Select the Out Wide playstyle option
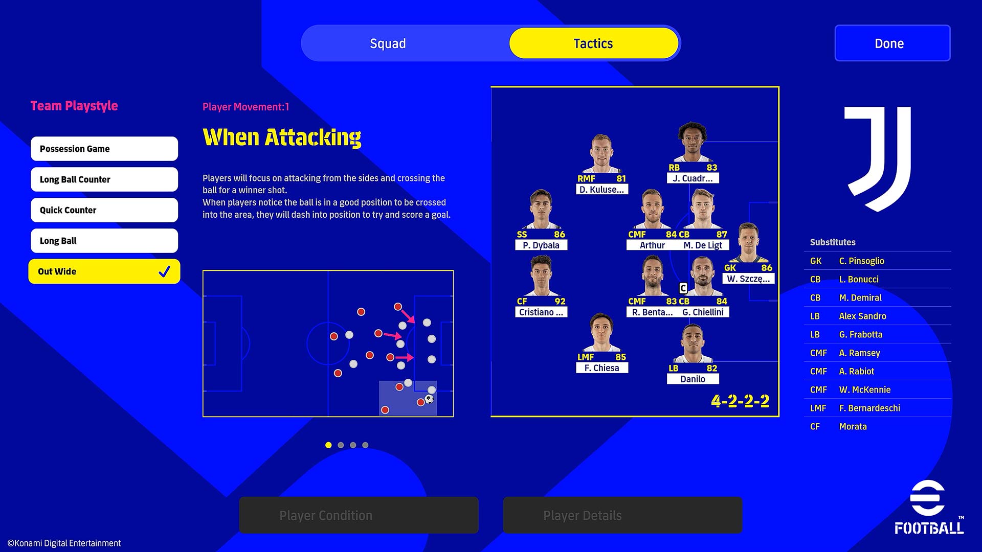This screenshot has width=982, height=552. [104, 271]
